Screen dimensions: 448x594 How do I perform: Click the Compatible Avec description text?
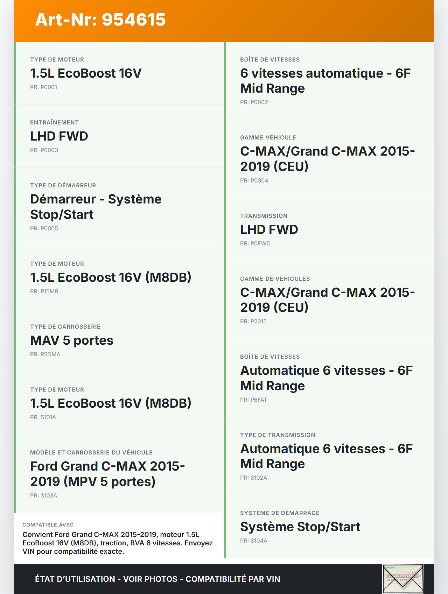click(118, 543)
